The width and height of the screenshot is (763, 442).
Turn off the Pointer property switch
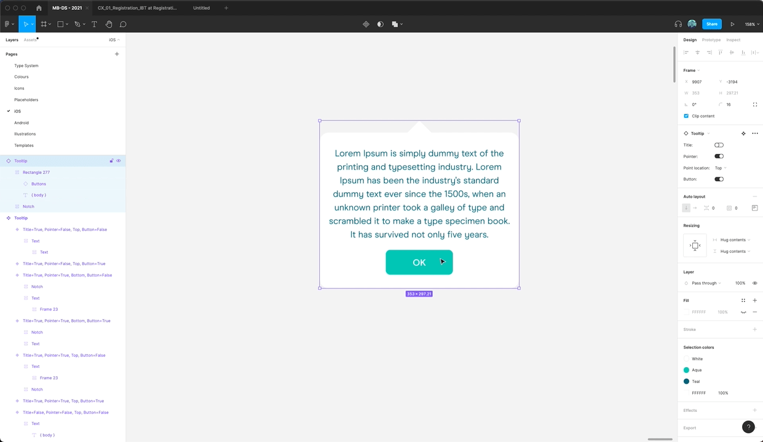[719, 157]
